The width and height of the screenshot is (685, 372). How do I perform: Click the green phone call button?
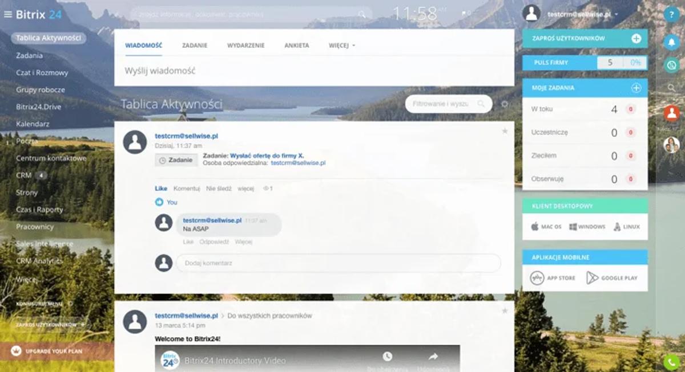pyautogui.click(x=671, y=362)
